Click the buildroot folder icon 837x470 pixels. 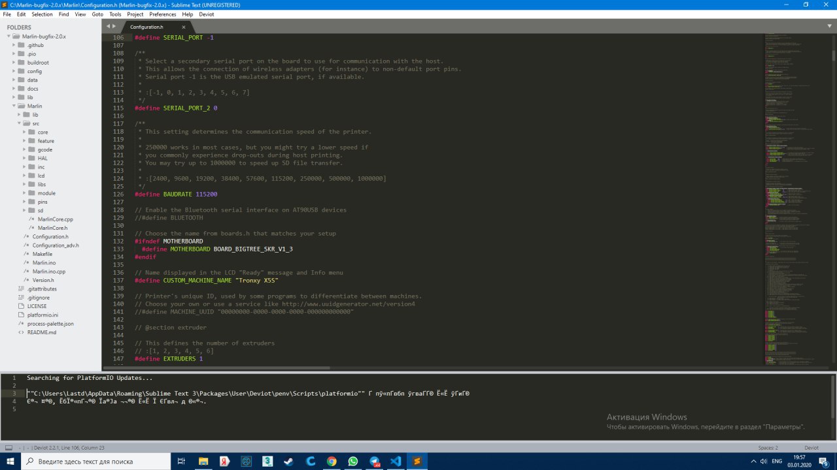tap(21, 63)
